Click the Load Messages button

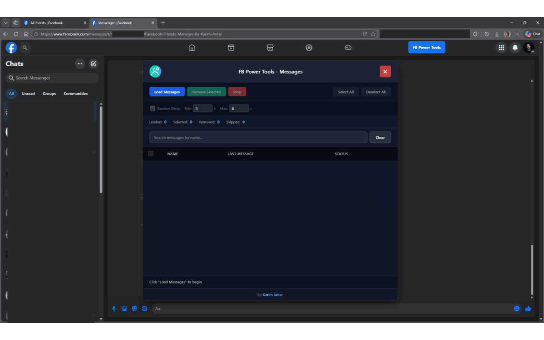pyautogui.click(x=167, y=92)
